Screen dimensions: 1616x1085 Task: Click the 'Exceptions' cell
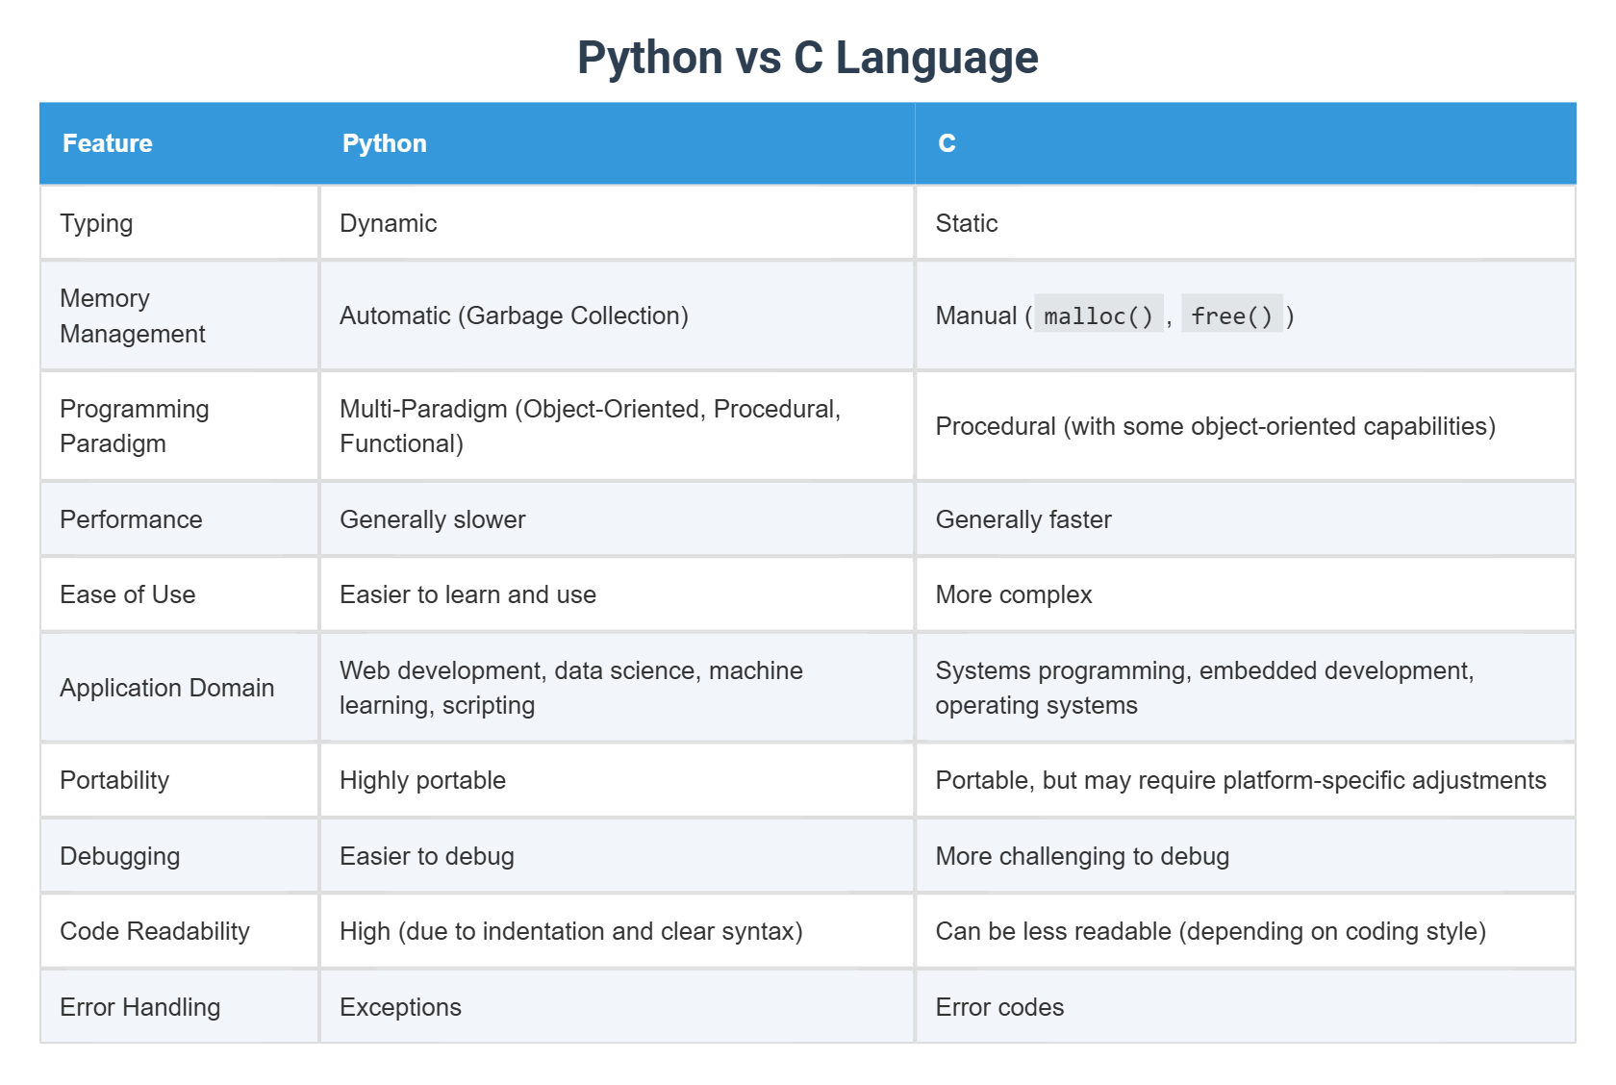[x=617, y=1007]
